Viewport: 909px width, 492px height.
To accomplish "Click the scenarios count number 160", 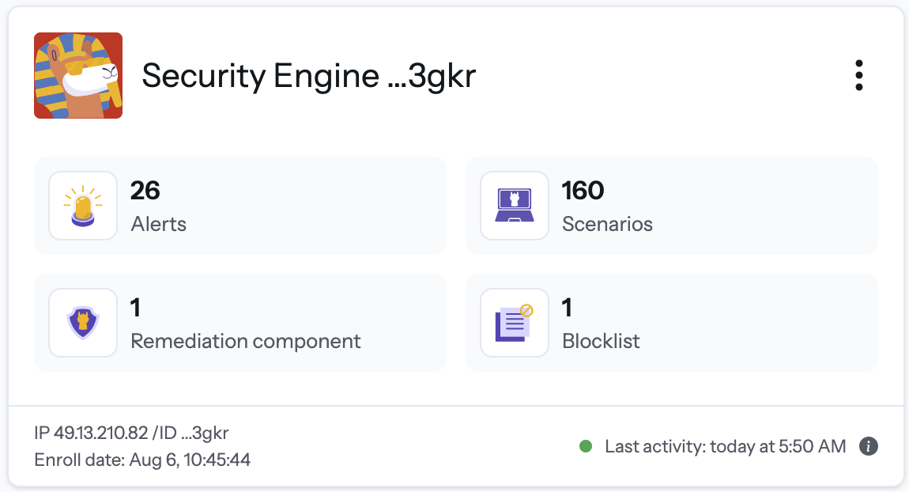I will [x=583, y=191].
